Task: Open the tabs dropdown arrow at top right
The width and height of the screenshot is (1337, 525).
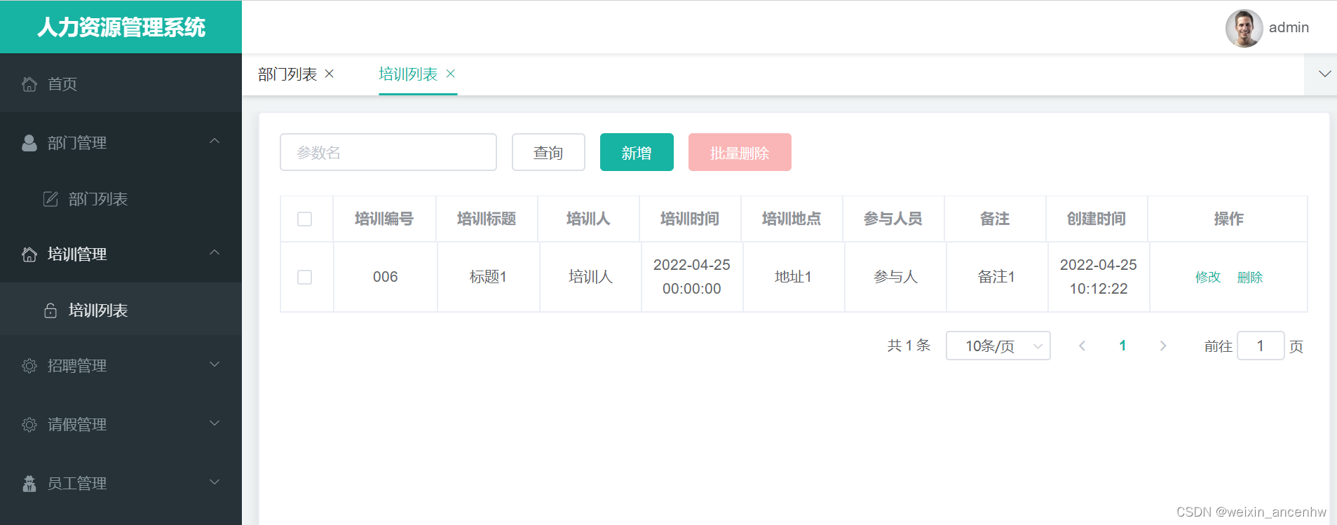Action: point(1324,74)
